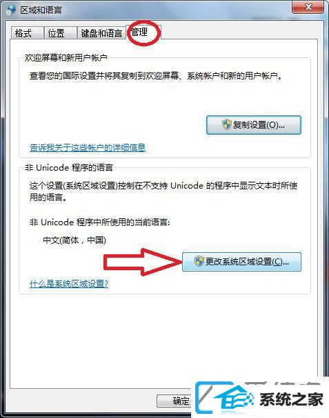Screen dimensions: 329x418
Task: Open link 告诉我关于这些帐户的详细信息
Action: click(88, 147)
